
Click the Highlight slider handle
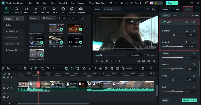[173, 58]
